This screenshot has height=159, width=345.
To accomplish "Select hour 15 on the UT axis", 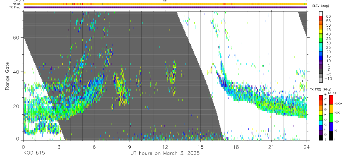I will pos(201,146).
